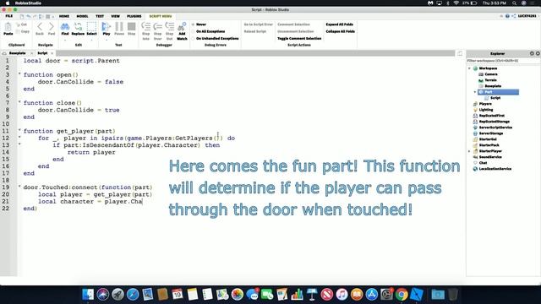This screenshot has height=304, width=541.
Task: Switch to the TEST ribbon tab
Action: (x=100, y=16)
